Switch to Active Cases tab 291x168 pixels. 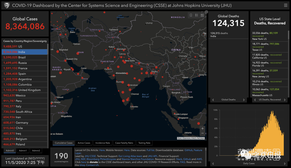pyautogui.click(x=84, y=143)
